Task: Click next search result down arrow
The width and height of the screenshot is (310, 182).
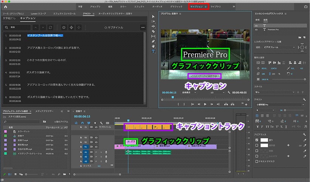Action: (x=43, y=28)
